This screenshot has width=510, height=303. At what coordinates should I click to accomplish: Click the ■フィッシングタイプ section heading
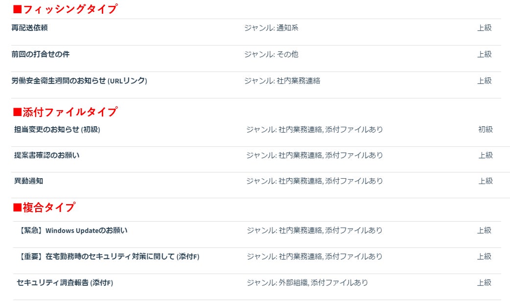coord(65,9)
